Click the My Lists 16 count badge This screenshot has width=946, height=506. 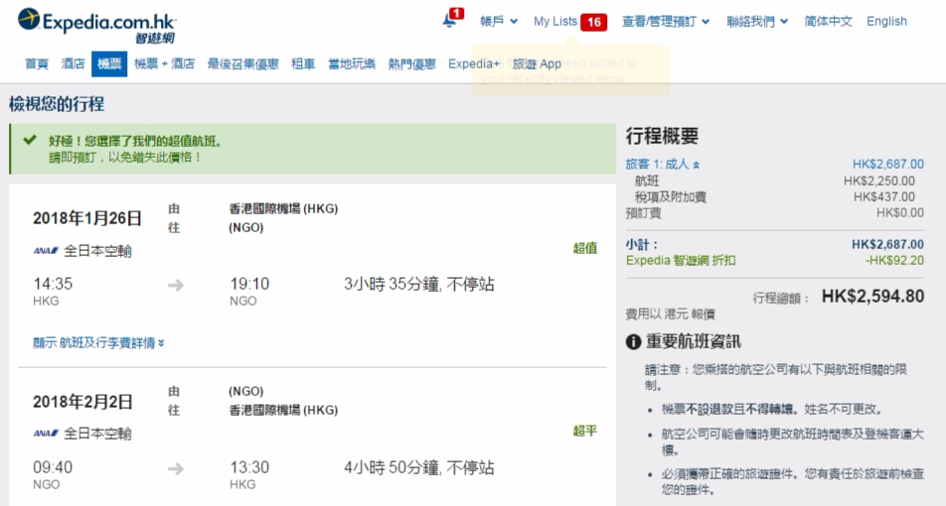[594, 22]
